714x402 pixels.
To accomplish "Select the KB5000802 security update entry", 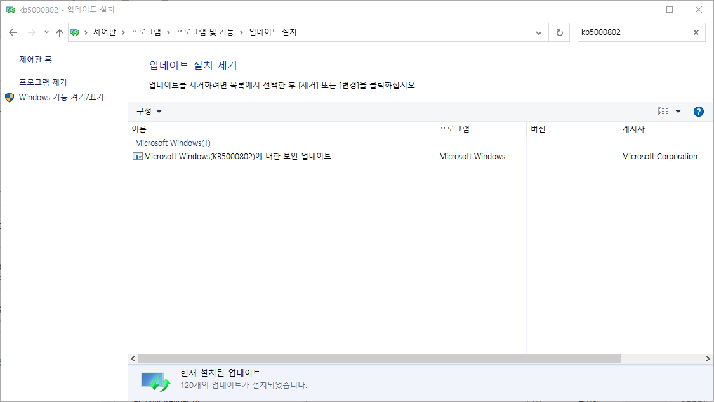I will click(x=237, y=156).
